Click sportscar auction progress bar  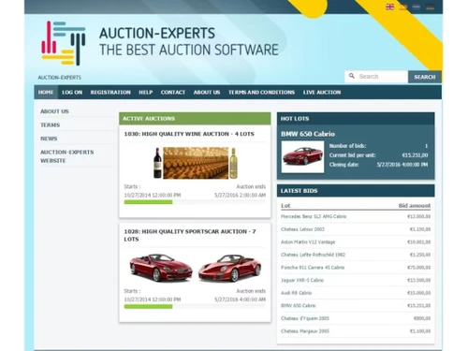[x=195, y=307]
